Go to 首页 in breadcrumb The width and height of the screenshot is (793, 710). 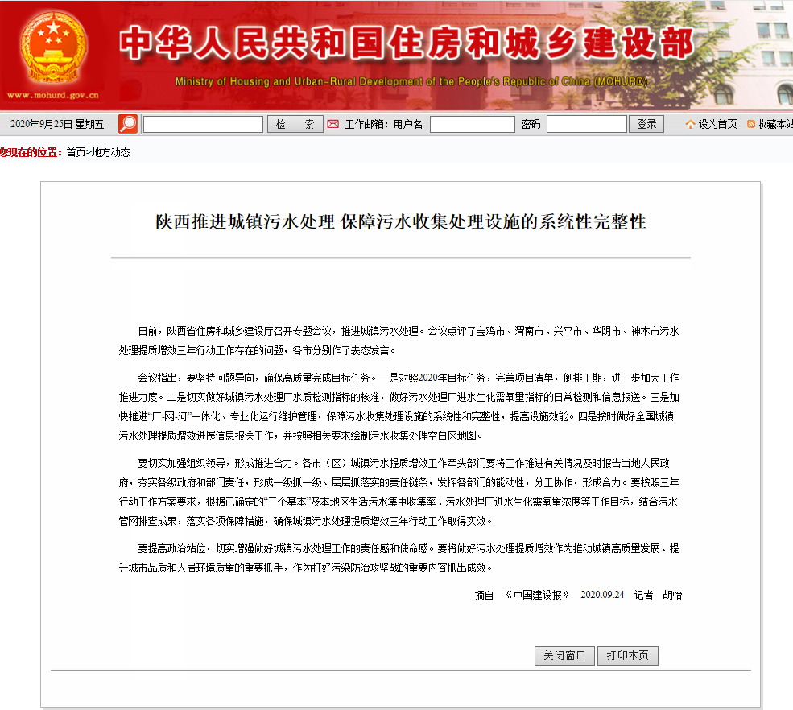click(x=76, y=152)
